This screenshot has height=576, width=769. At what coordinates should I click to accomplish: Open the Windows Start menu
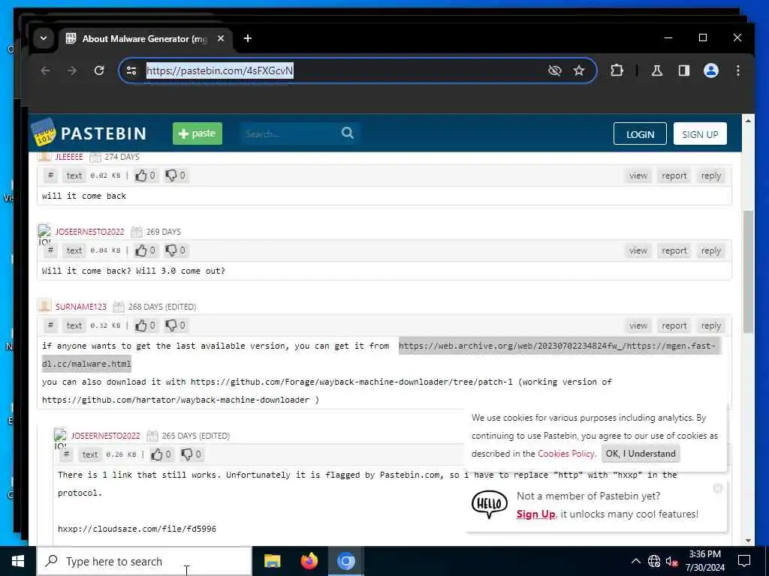click(x=18, y=561)
